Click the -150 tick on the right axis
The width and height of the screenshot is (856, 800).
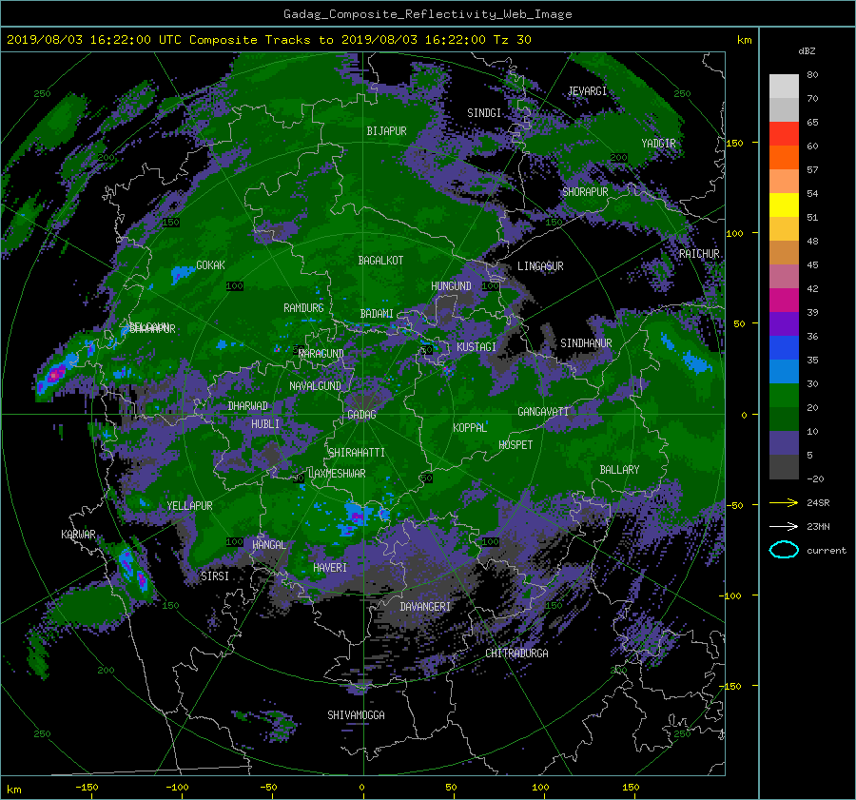pos(730,686)
